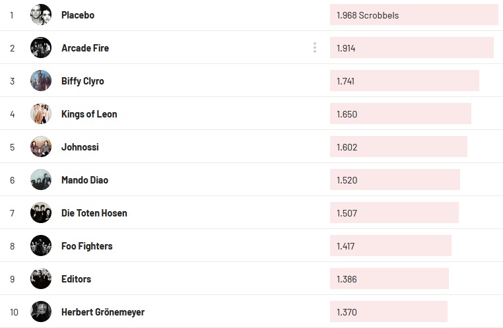The width and height of the screenshot is (503, 328).
Task: Click Johnossi's round avatar
Action: (x=41, y=147)
